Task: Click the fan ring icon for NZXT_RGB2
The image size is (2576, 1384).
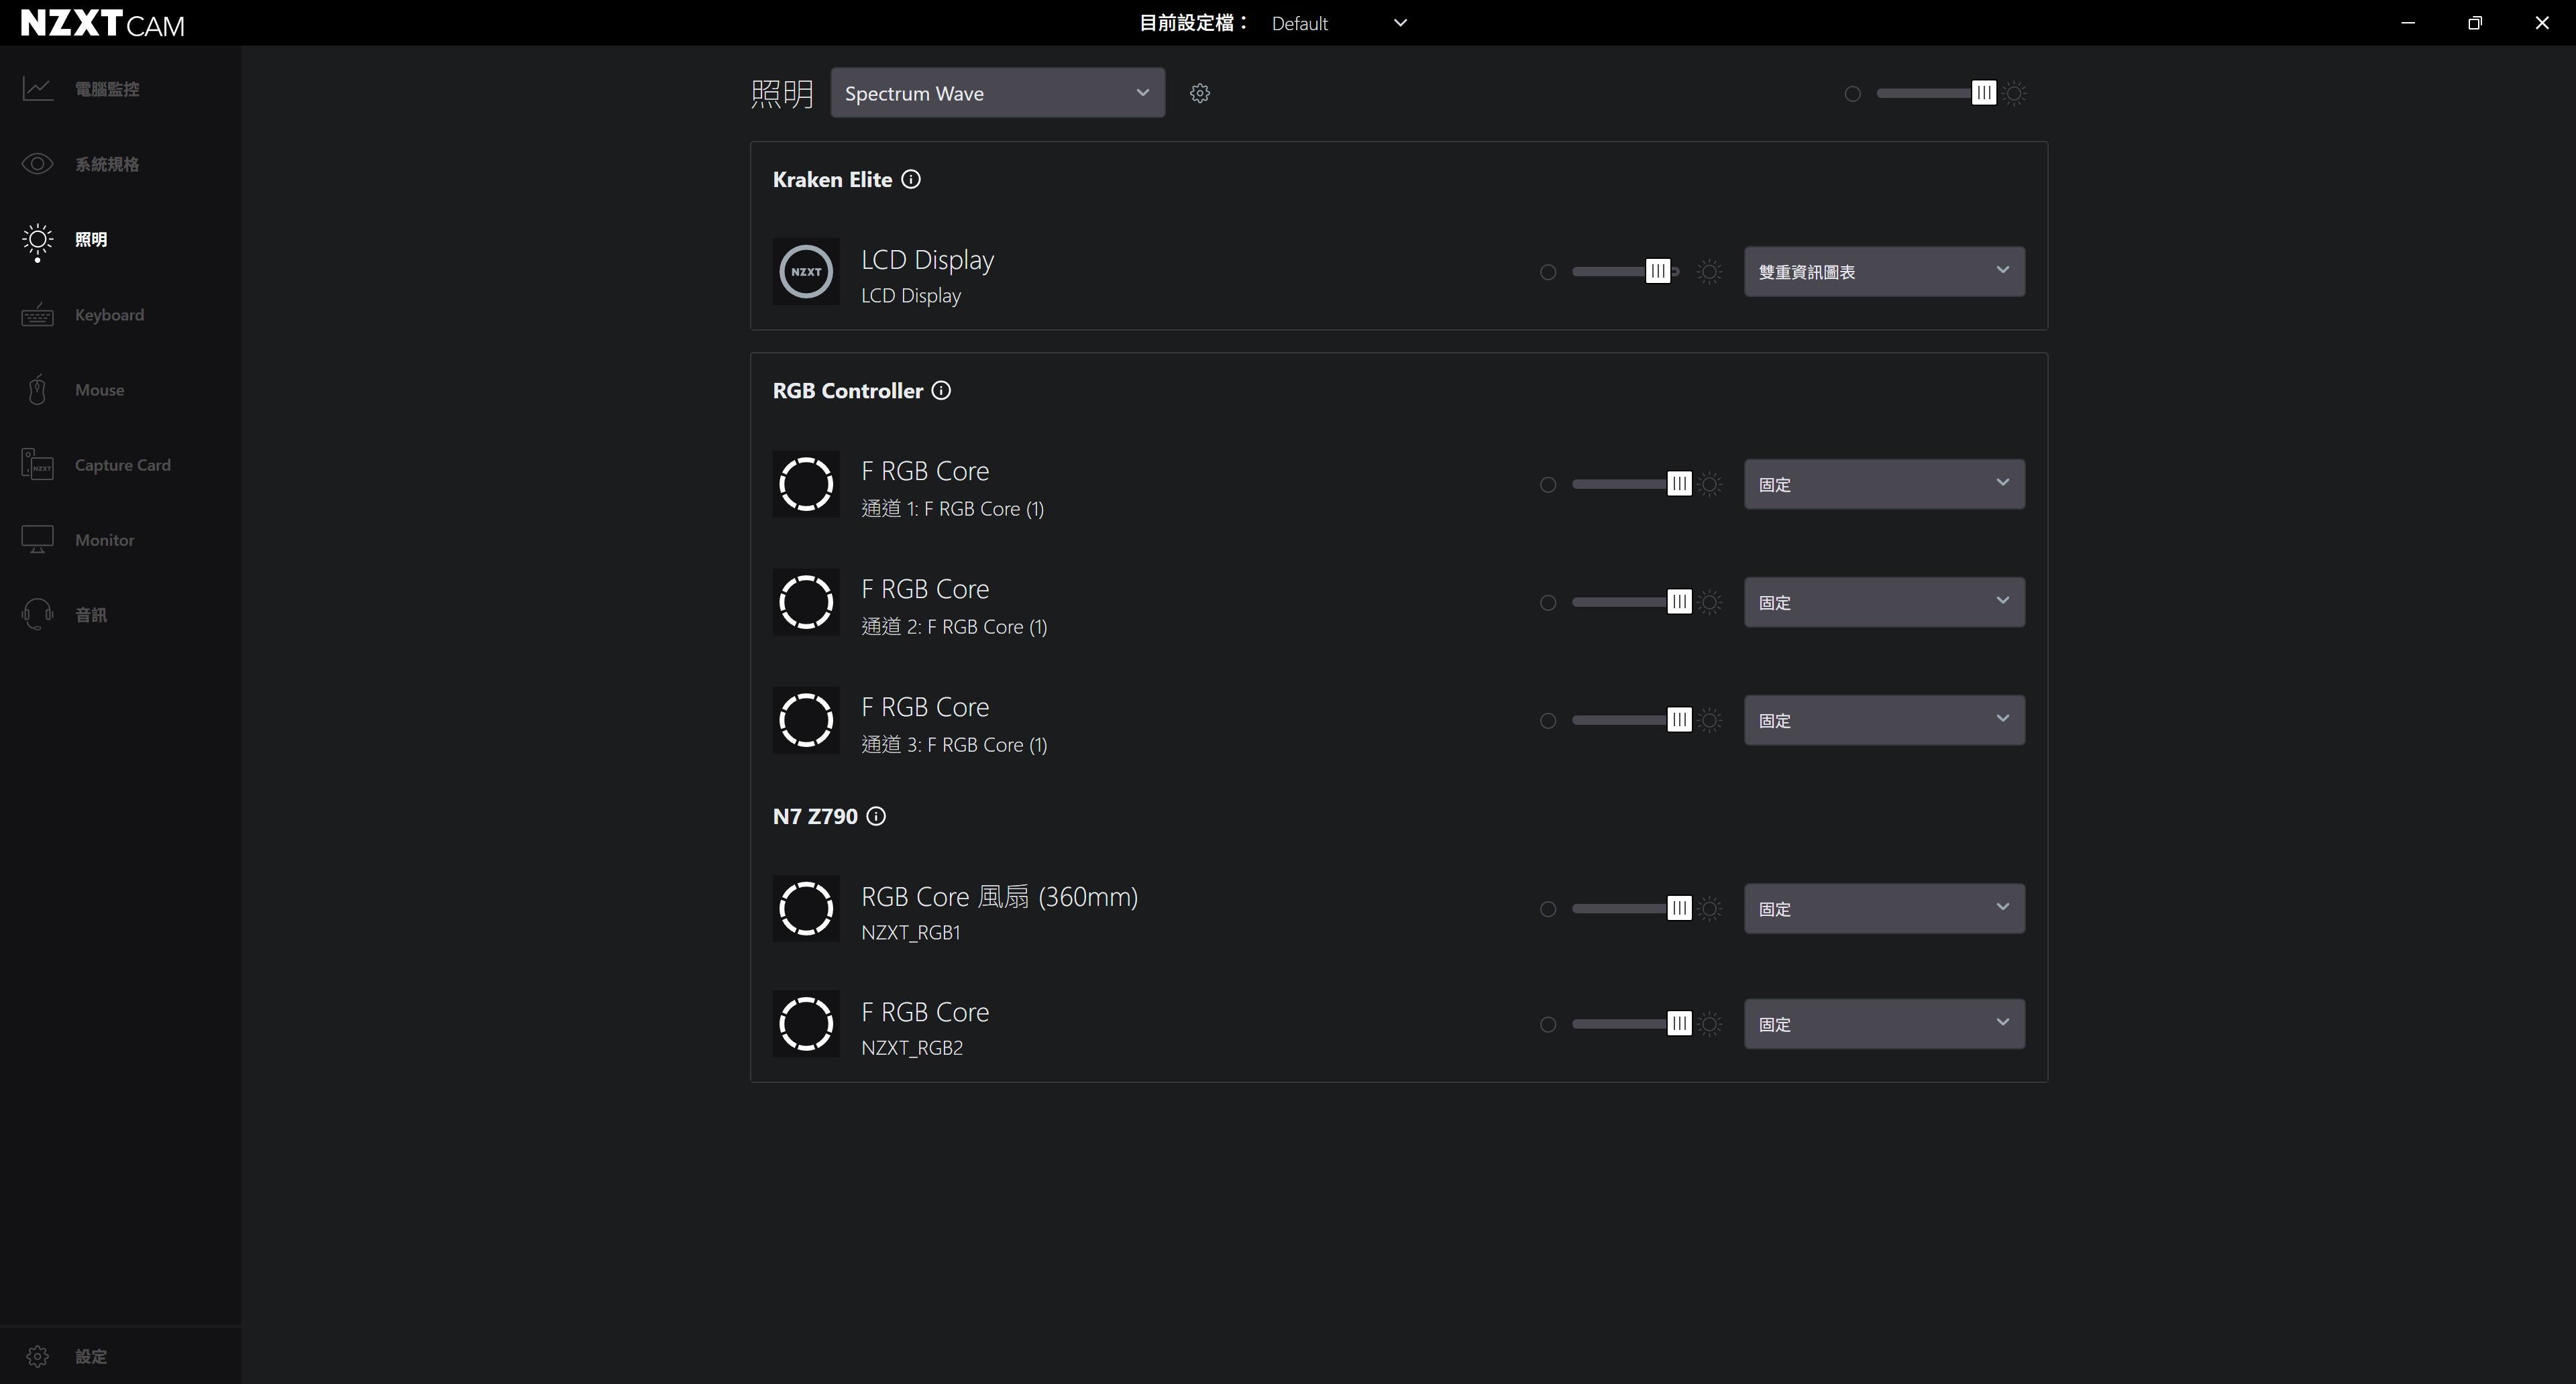Action: click(806, 1023)
